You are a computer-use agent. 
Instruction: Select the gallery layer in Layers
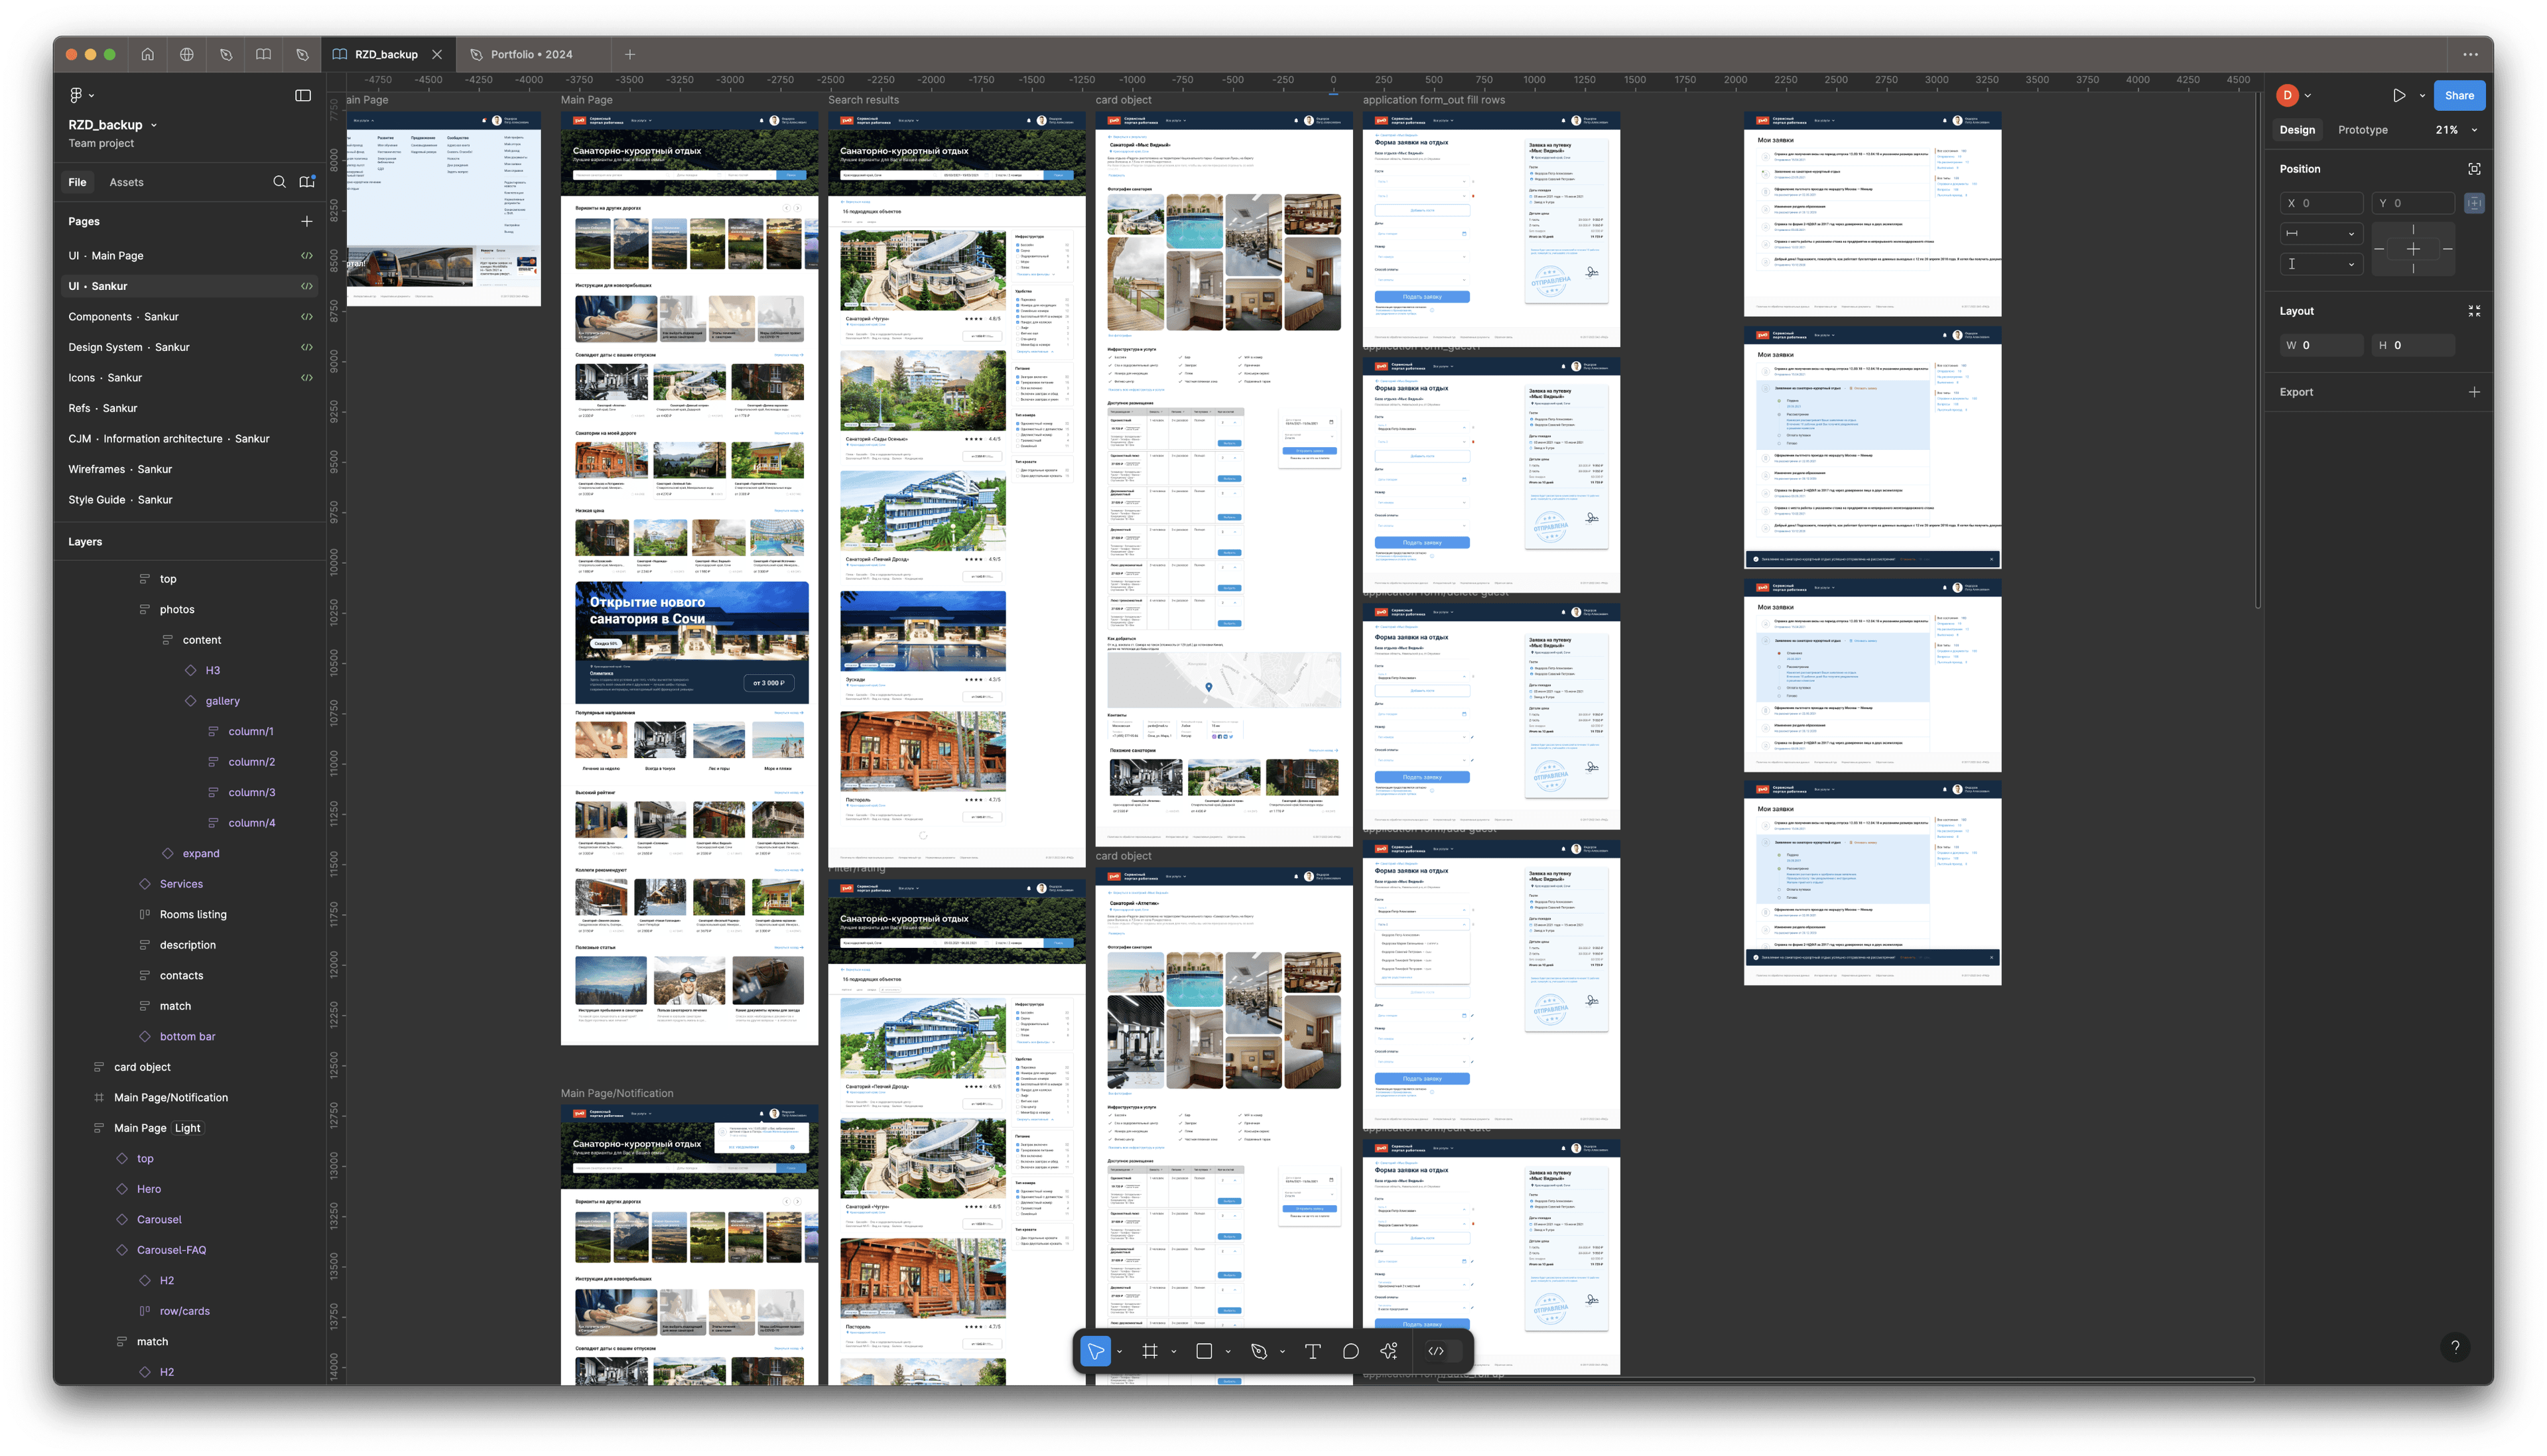(x=222, y=701)
